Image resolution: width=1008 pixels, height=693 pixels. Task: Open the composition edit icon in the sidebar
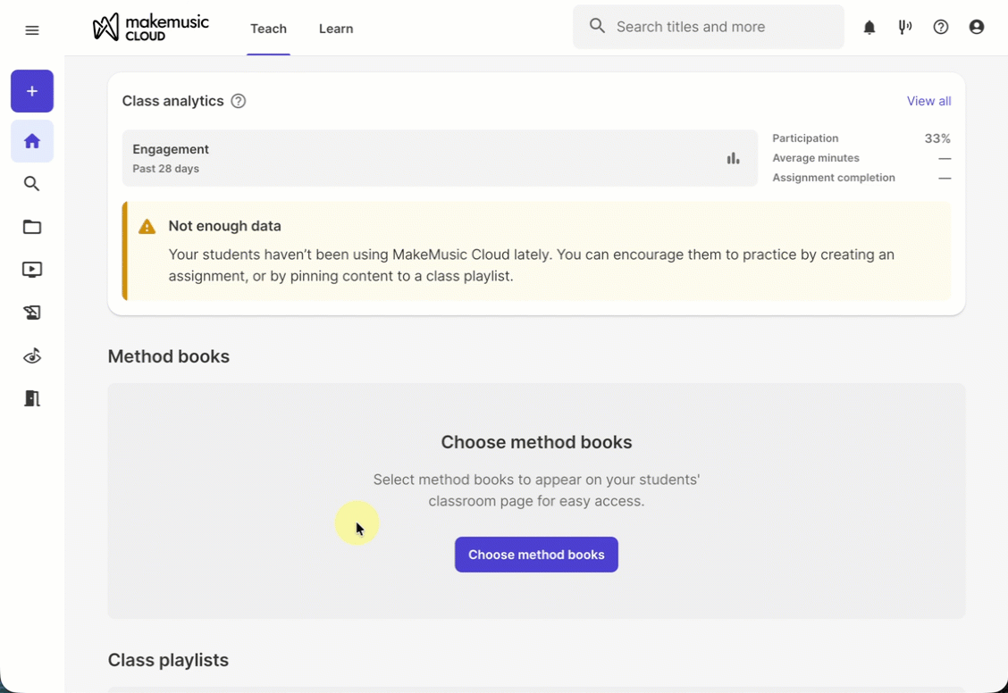pos(32,313)
